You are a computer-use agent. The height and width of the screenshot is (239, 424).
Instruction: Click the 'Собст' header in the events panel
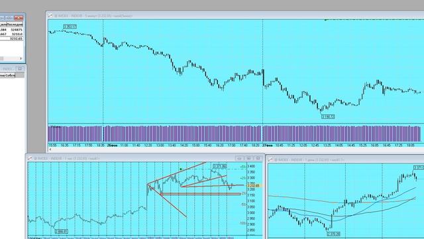coord(11,75)
